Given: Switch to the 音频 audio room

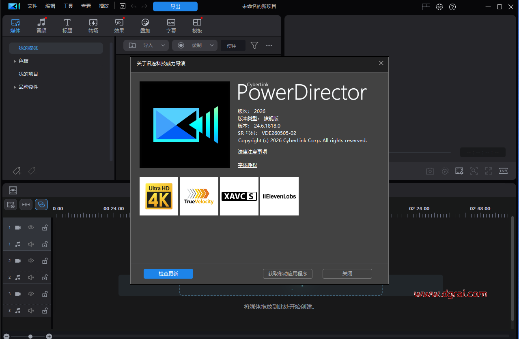Looking at the screenshot, I should tap(41, 26).
